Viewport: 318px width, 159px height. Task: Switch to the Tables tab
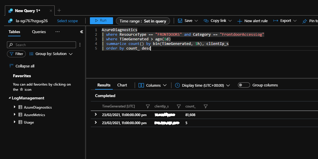[x=14, y=32]
